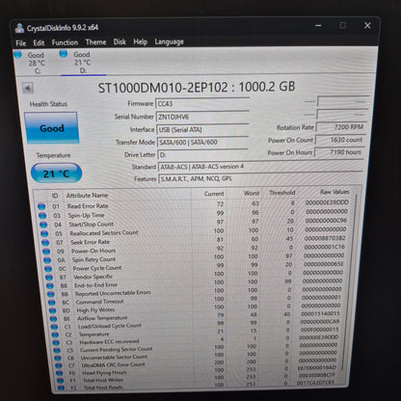Click status icon of Uncorrectable Sector Count row
Screen dimensions: 401x401
pos(58,358)
